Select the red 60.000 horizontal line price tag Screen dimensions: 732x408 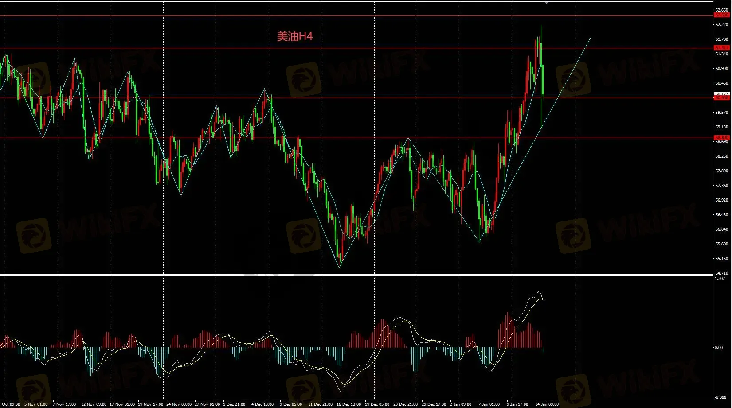[722, 98]
